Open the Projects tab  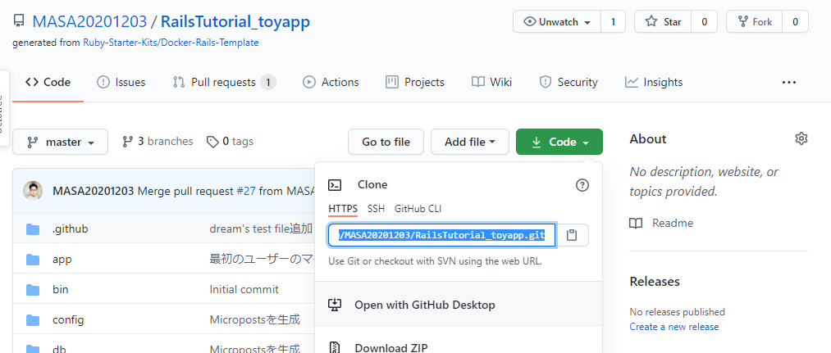[415, 82]
